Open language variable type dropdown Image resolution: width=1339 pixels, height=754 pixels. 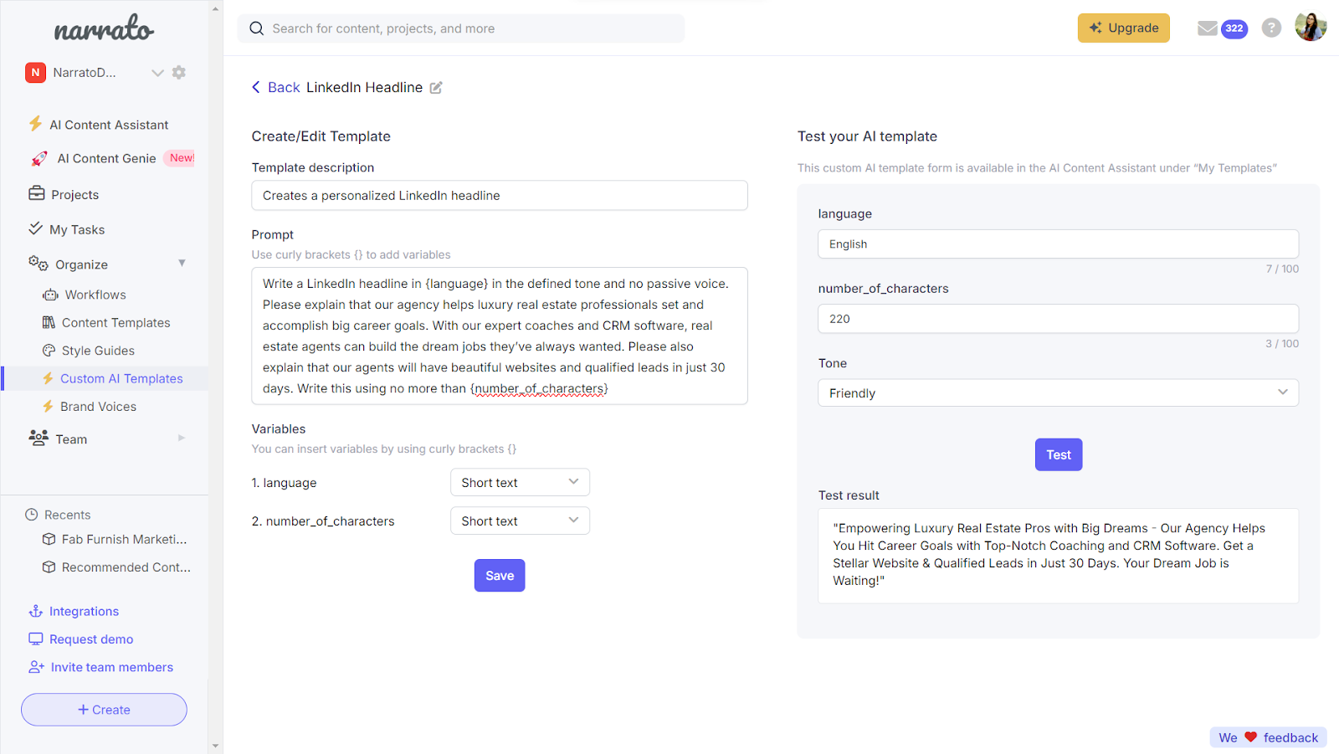[520, 482]
